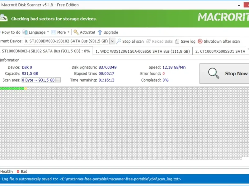Click the Completed 0% value

(165, 80)
